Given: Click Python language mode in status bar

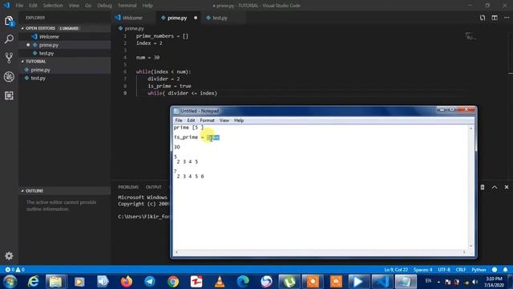Looking at the screenshot, I should tap(479, 270).
